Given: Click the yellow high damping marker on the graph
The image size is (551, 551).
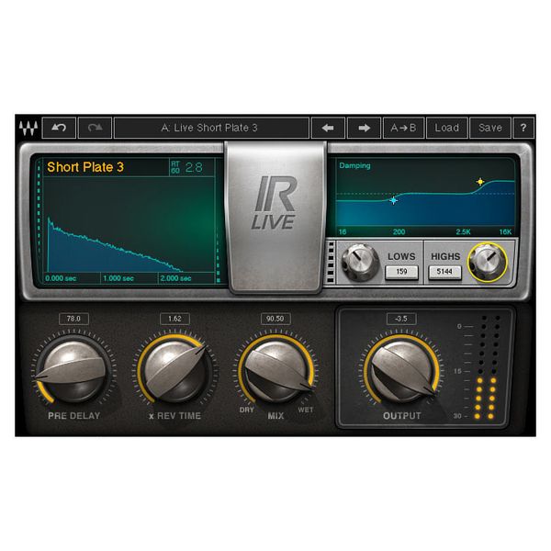Looking at the screenshot, I should (480, 182).
